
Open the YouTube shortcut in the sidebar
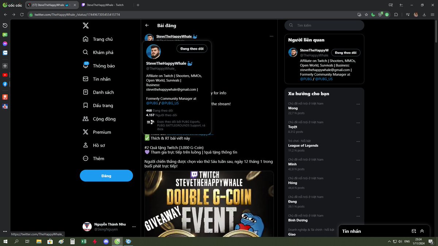(5, 75)
